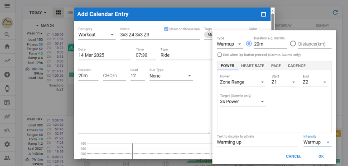
Task: Go to Home in sidebar
Action: 7,46
